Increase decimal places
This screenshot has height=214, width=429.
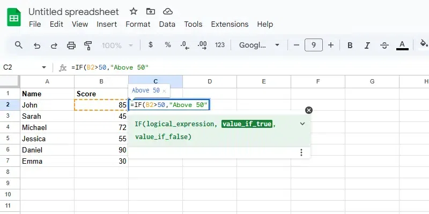click(x=202, y=45)
